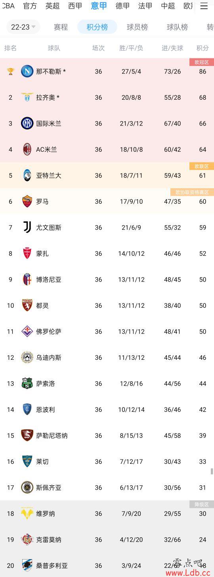Switch to the 英超 league tab
Image resolution: width=214 pixels, height=577 pixels.
click(52, 6)
